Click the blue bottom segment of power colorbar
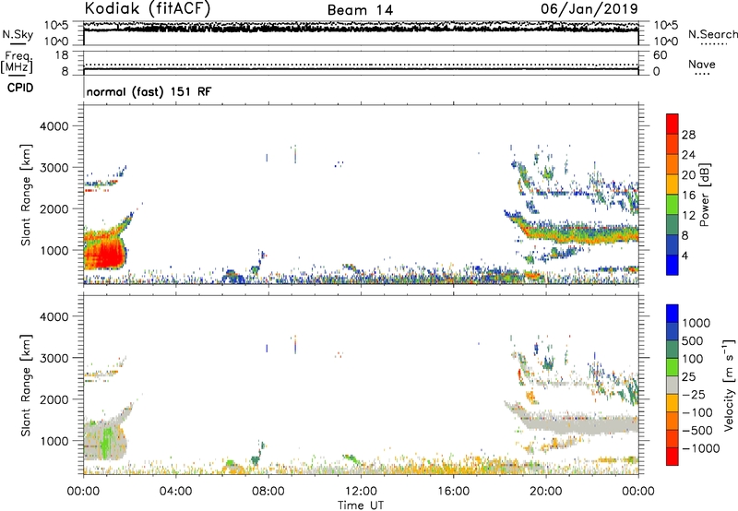The width and height of the screenshot is (738, 511). [673, 265]
